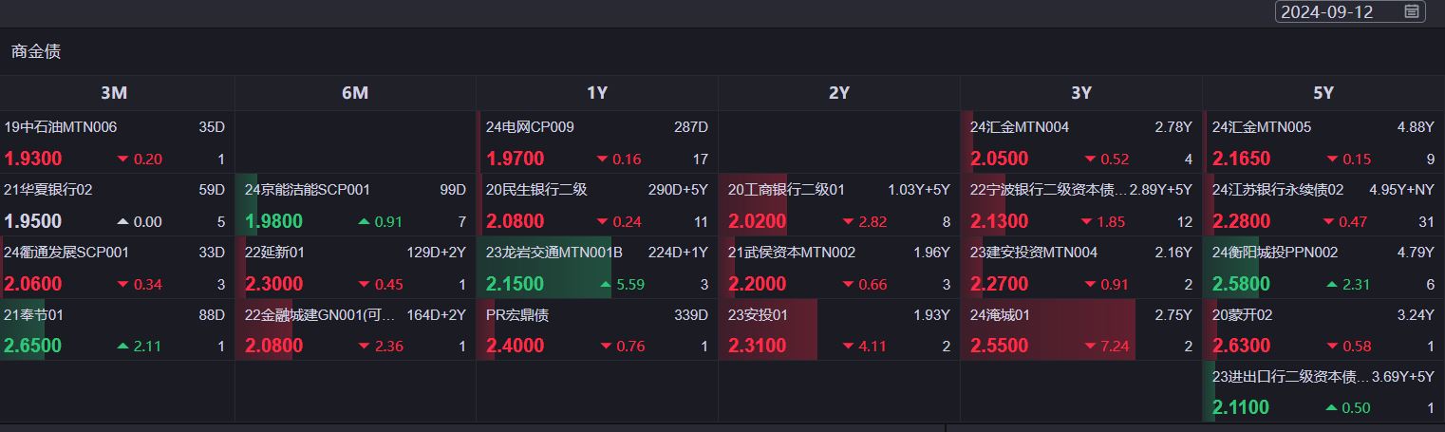Click the 2.82 down change value

point(865,222)
